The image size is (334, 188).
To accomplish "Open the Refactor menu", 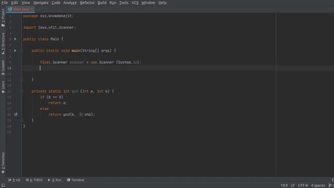I will [x=87, y=3].
